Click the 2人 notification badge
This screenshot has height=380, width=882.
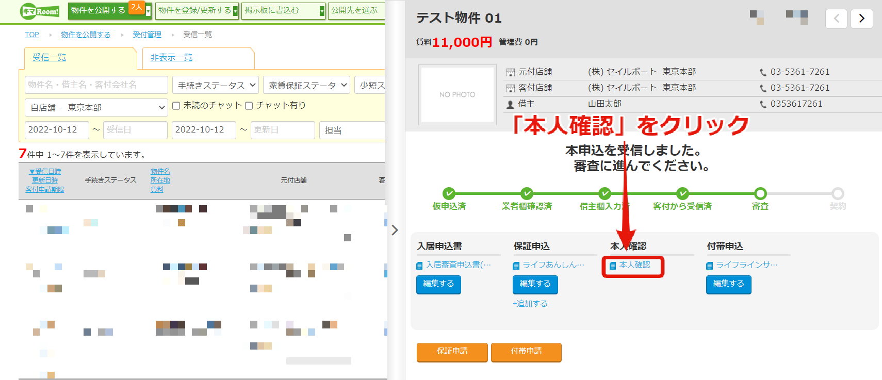point(136,7)
